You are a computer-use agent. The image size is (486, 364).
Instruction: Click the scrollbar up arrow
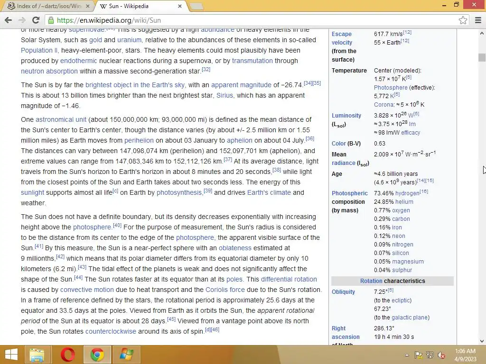(x=482, y=33)
